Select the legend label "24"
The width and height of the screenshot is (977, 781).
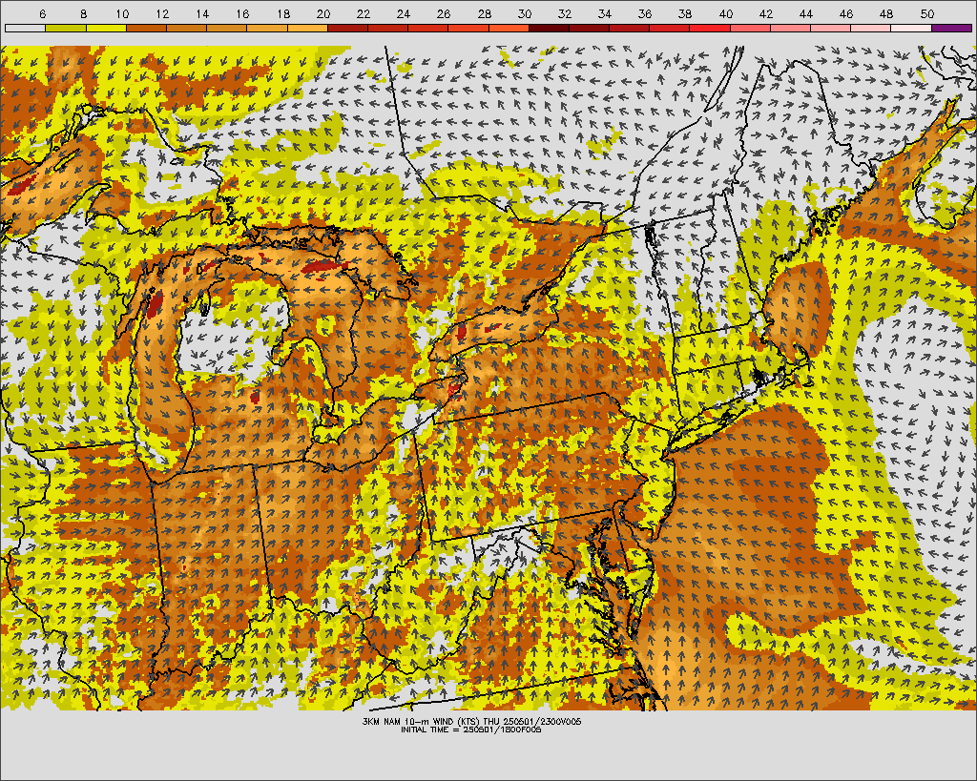pyautogui.click(x=404, y=13)
